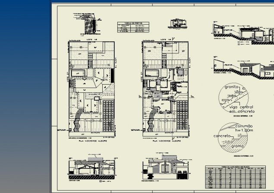Viewport: 274px width, 193px height.
Task: Select the Tabela de Portas table
Action: 134,27
